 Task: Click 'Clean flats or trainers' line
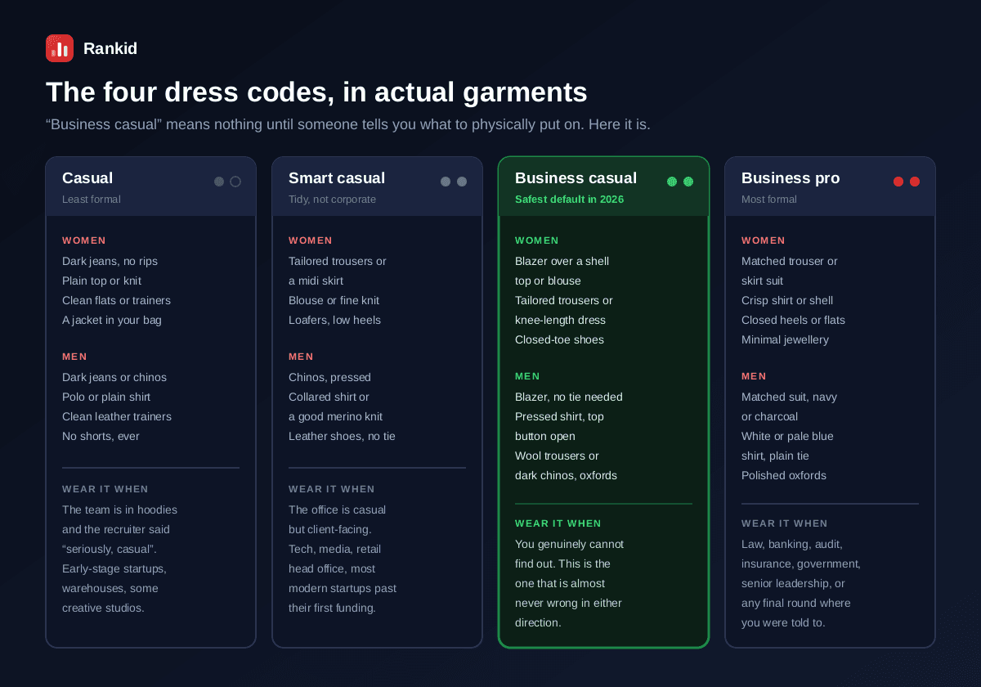coord(116,301)
